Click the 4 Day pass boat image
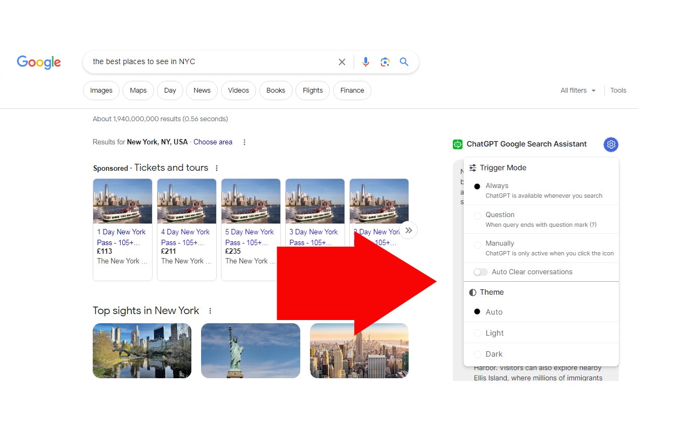 tap(187, 201)
